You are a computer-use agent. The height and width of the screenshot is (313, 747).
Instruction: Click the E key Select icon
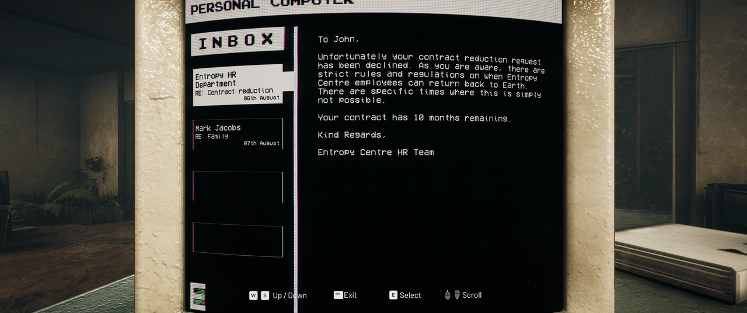click(393, 295)
